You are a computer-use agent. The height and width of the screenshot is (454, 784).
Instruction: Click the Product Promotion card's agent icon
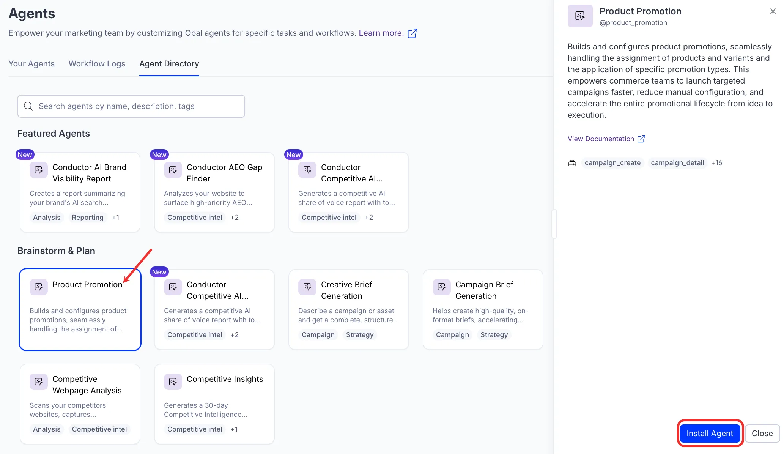click(39, 287)
